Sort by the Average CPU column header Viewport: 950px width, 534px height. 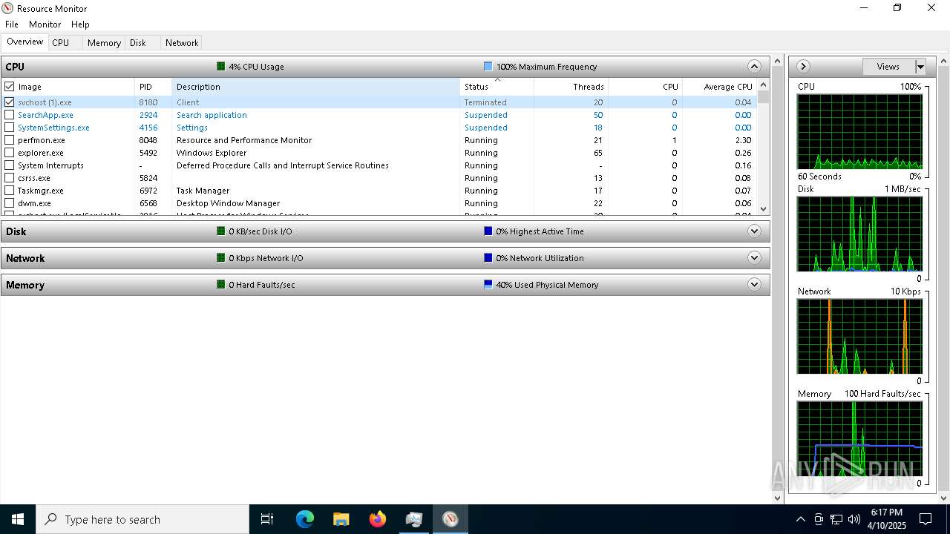coord(719,87)
